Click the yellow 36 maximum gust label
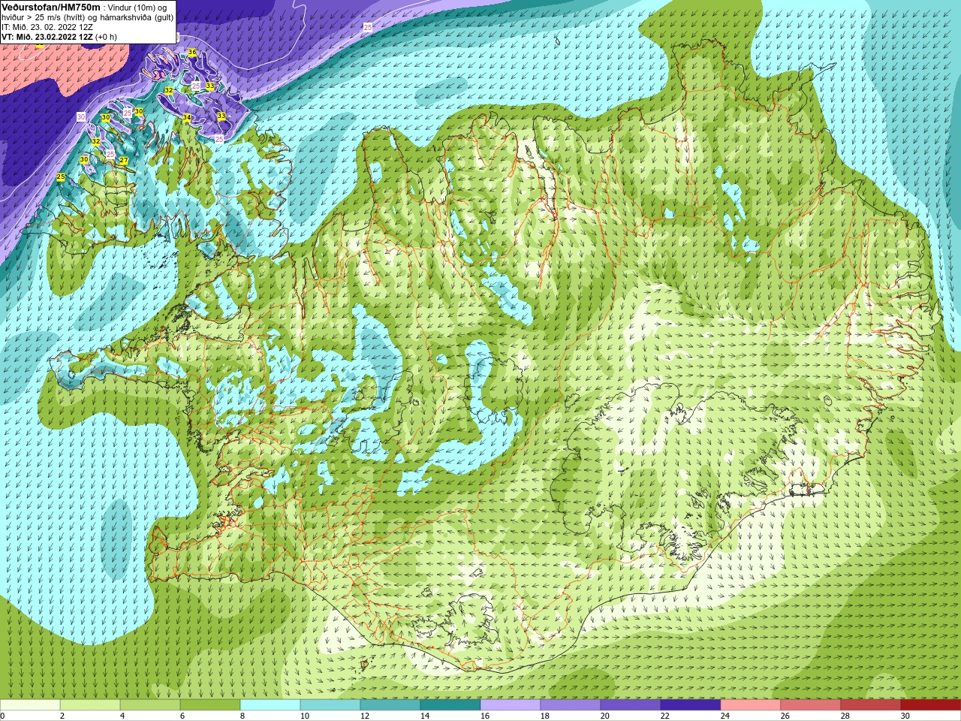This screenshot has height=721, width=961. (x=192, y=53)
